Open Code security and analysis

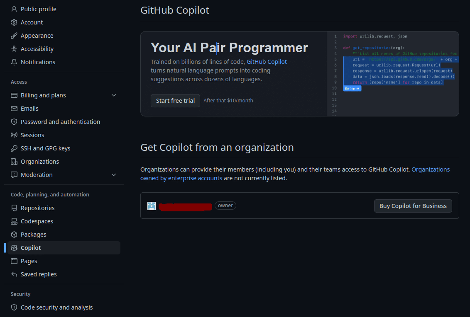click(x=64, y=307)
